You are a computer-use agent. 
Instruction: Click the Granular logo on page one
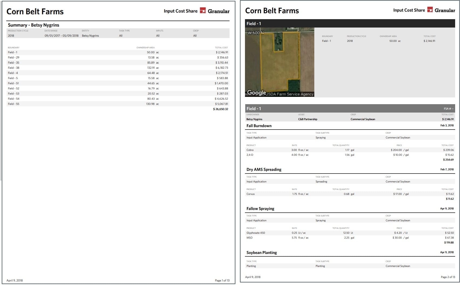(215, 11)
